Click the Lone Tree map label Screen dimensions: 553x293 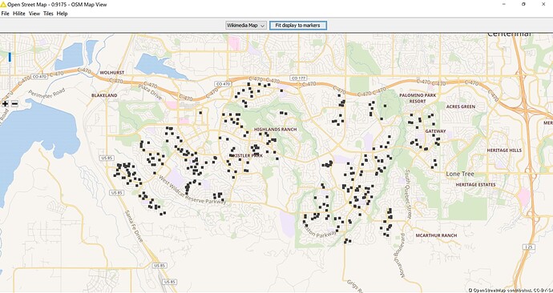(x=460, y=174)
